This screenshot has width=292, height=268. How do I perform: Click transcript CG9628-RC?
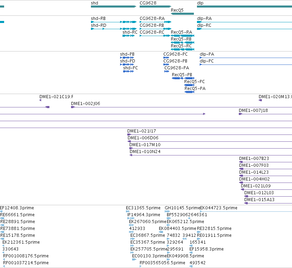coord(155,36)
